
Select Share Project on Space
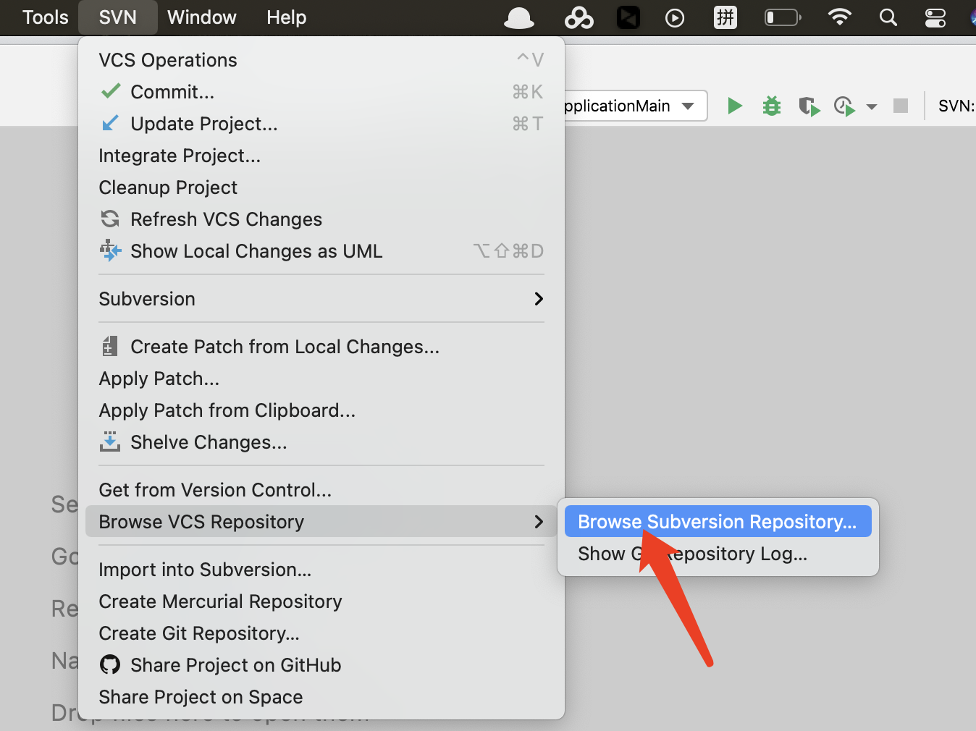coord(321,697)
